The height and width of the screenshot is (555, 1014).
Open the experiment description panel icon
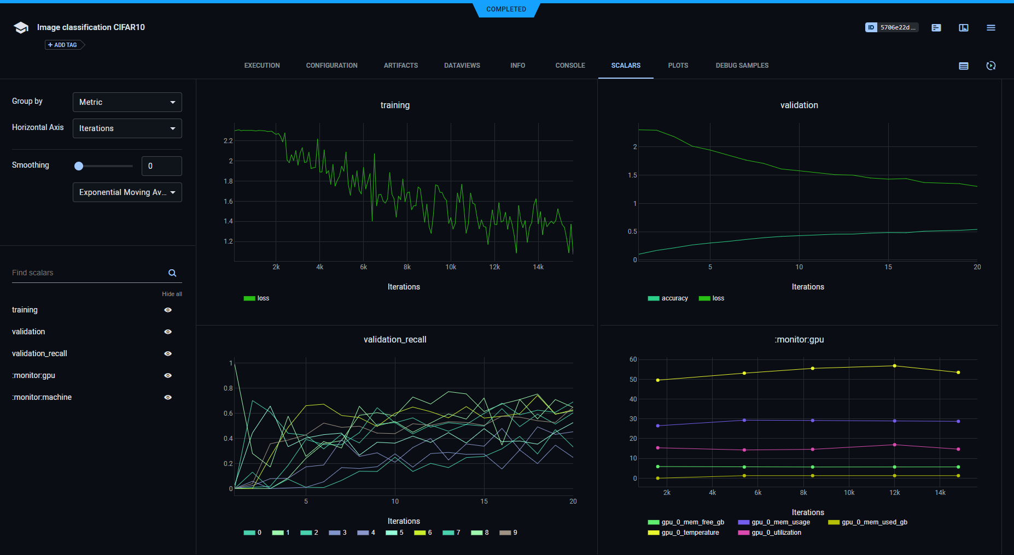936,28
